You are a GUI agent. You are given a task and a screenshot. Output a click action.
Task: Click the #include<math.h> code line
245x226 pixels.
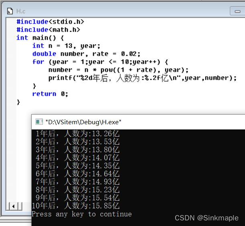pos(48,30)
